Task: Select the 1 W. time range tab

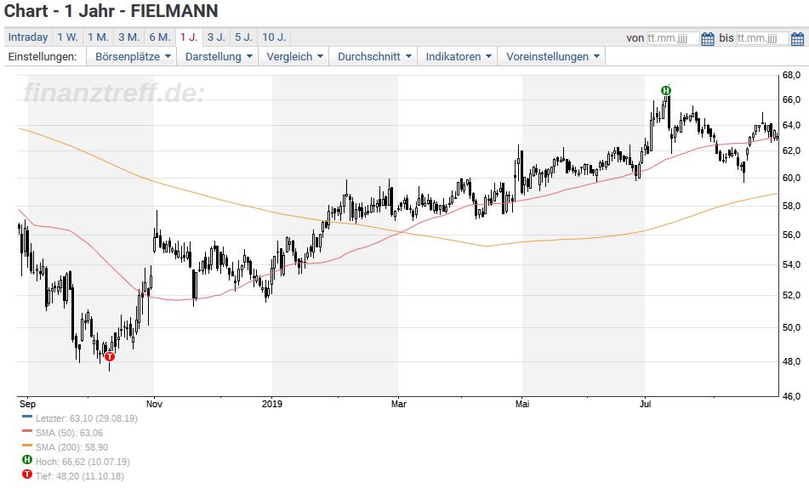Action: (67, 37)
